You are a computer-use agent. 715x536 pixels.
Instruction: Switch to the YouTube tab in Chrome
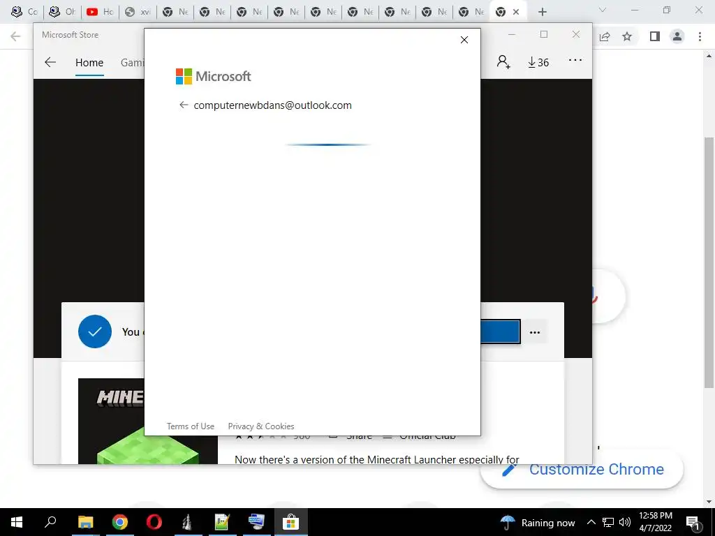[101, 12]
